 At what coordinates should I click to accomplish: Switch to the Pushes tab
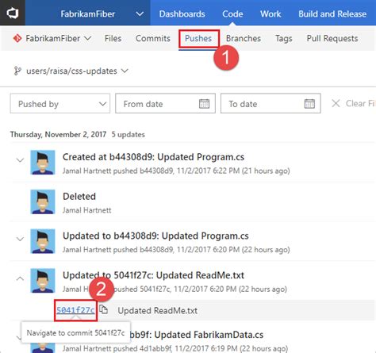tap(198, 39)
